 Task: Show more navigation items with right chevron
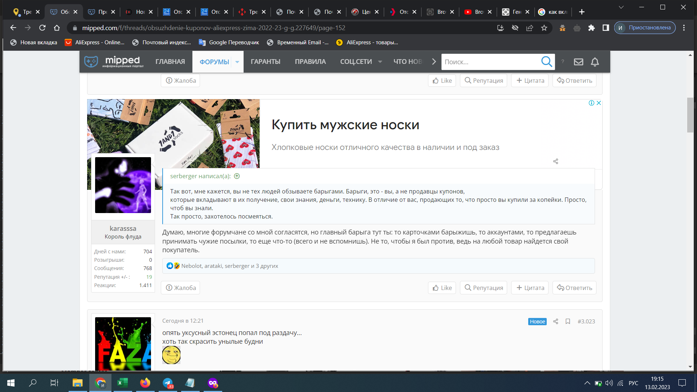[434, 62]
